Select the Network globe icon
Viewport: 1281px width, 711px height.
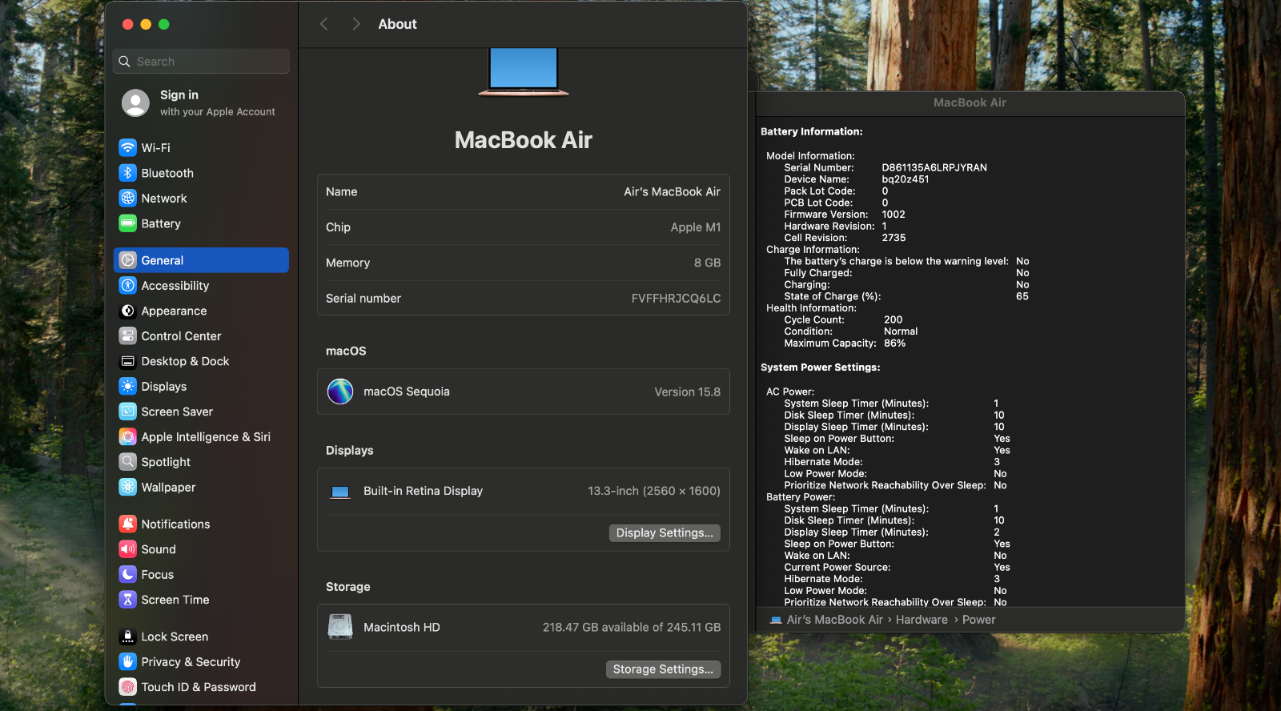coord(128,198)
